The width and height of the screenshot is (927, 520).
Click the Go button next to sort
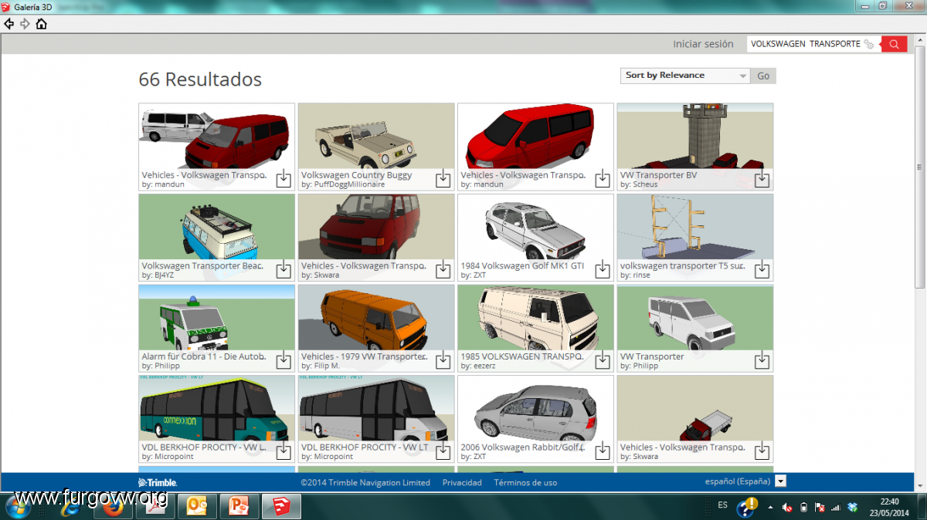click(763, 76)
